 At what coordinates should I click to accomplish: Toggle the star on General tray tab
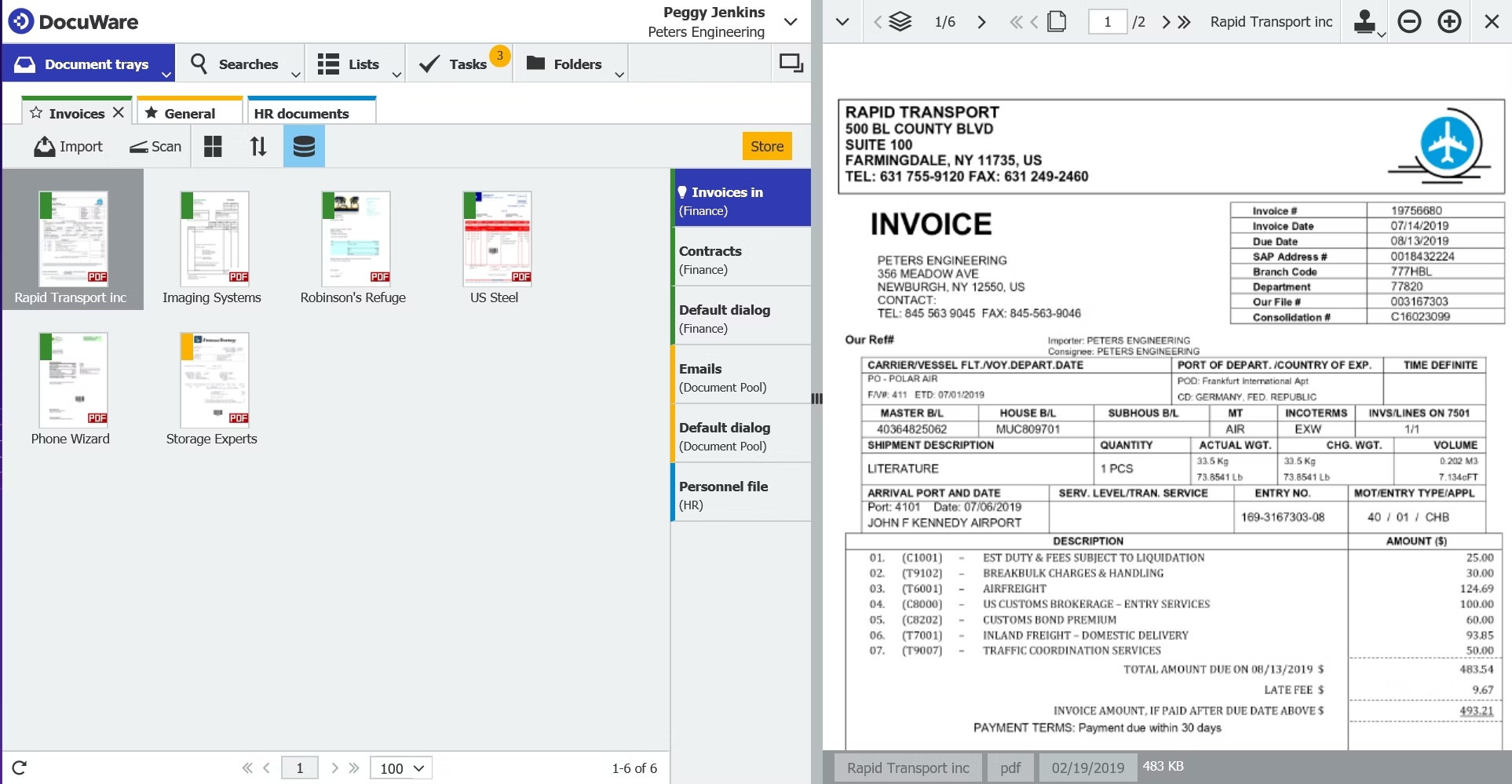point(152,113)
